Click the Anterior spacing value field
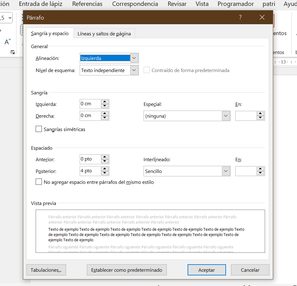This screenshot has height=286, width=297. [90, 159]
